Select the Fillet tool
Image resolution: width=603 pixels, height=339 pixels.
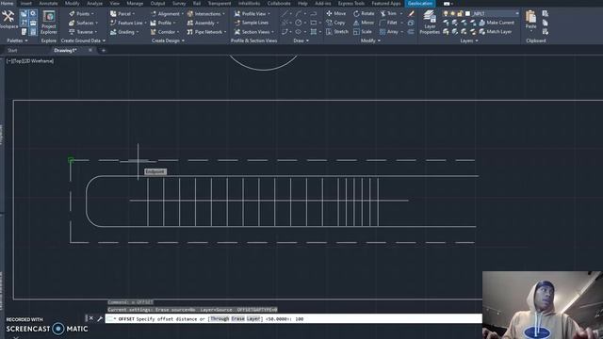pyautogui.click(x=388, y=23)
